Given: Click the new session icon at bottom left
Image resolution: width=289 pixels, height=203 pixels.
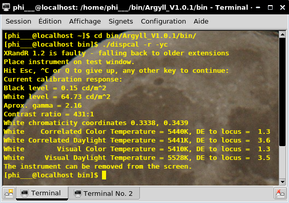Looking at the screenshot, I should click(x=9, y=193).
